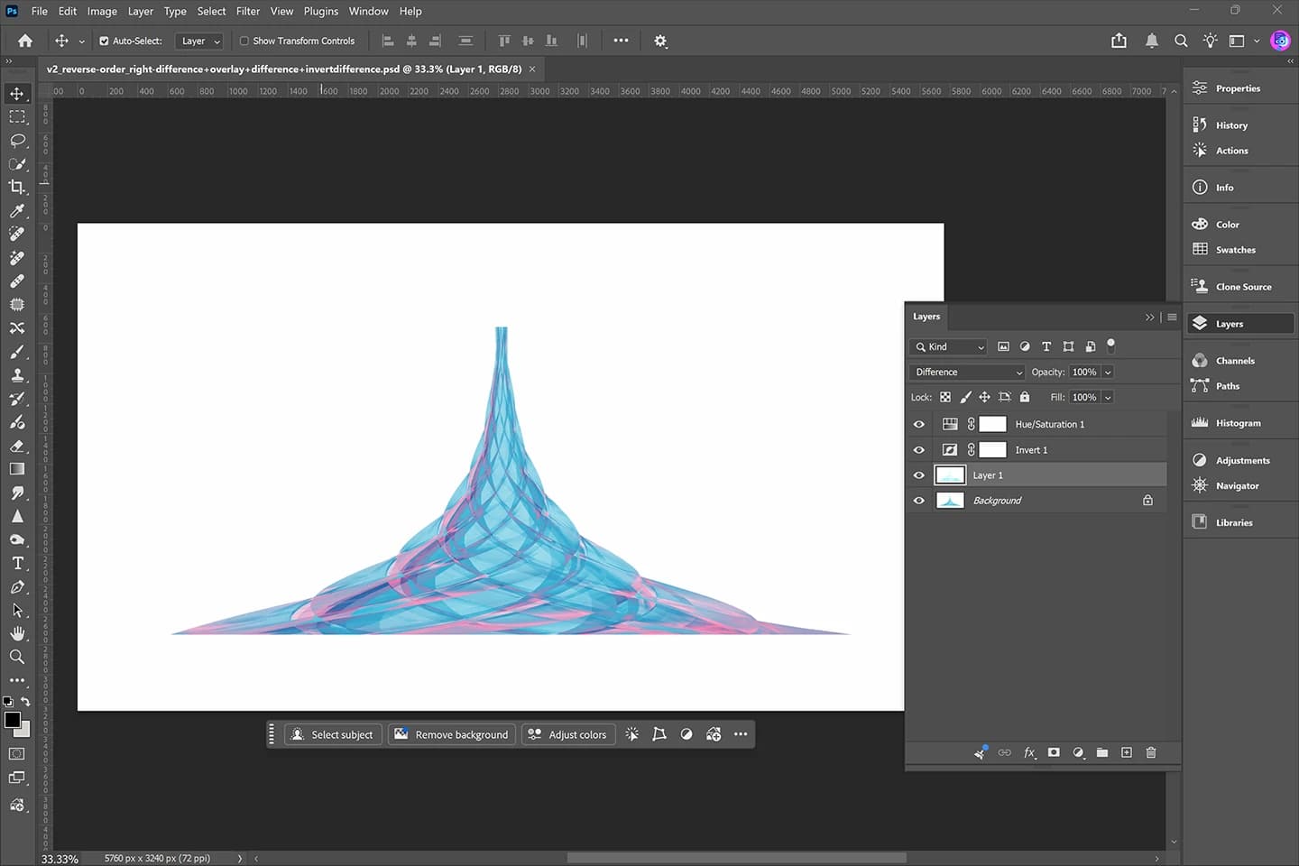Screen dimensions: 1299x866
Task: Select the Lasso tool
Action: (17, 141)
